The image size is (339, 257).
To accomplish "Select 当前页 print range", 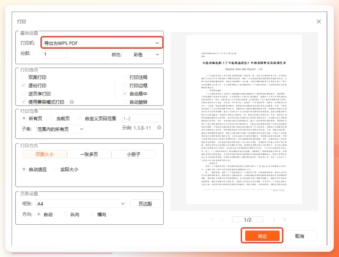I will pyautogui.click(x=52, y=119).
